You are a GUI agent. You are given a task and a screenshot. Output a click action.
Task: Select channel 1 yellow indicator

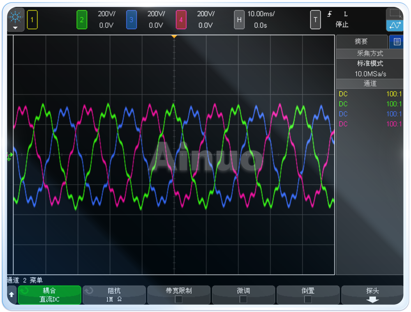coord(32,20)
